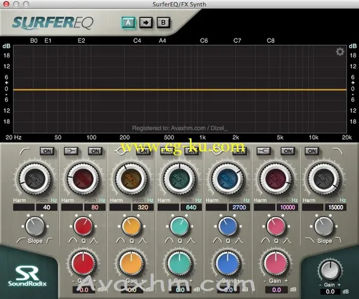Click the frequency field showing 640

coord(191,207)
